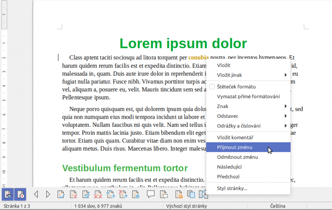Click Reject tracked change icon

(x=73, y=194)
